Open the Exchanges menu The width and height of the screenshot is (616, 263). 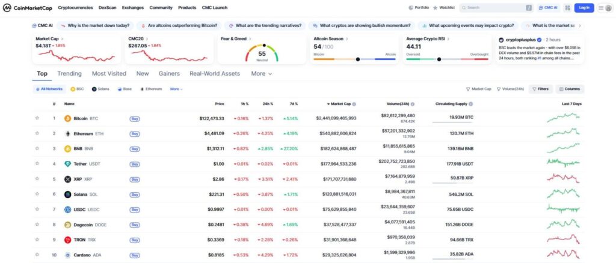tap(133, 7)
